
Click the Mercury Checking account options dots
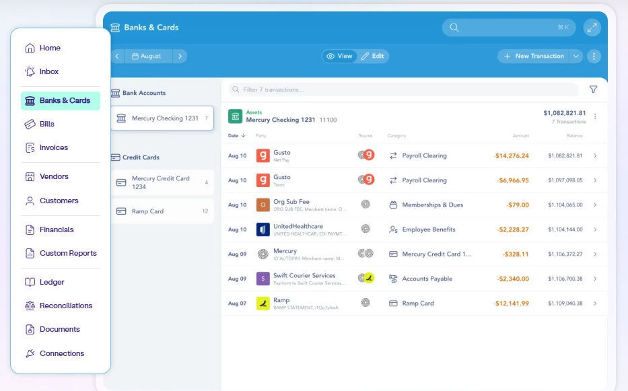pos(594,116)
